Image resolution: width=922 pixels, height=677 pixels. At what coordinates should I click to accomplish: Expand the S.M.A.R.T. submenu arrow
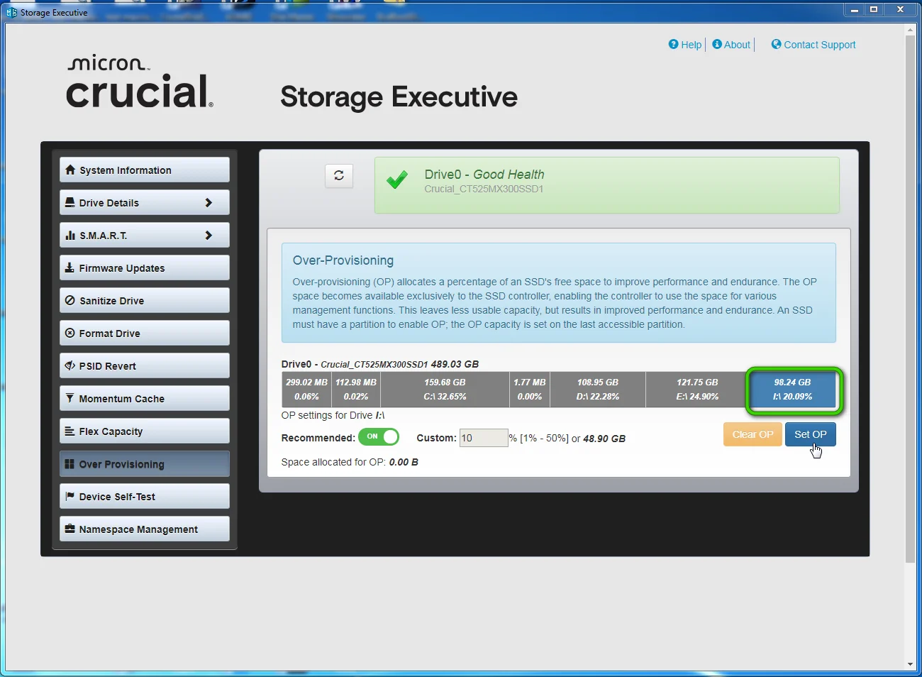coord(209,236)
